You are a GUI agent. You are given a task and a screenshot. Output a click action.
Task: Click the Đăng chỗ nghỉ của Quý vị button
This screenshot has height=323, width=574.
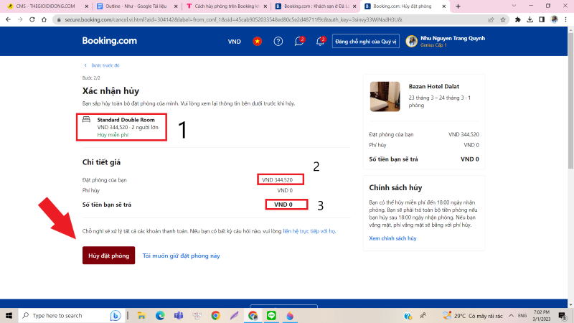365,42
